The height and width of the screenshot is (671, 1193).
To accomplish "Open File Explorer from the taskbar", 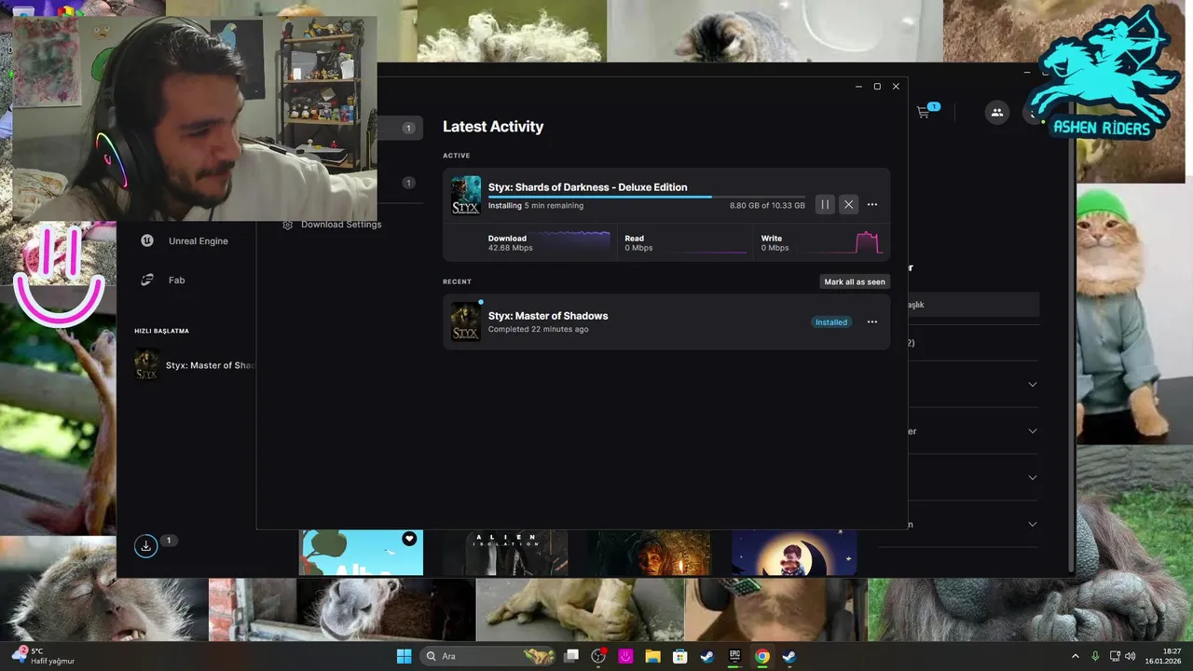I will click(652, 656).
